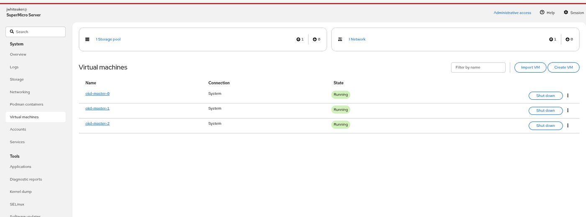Open Networking in the sidebar
Image resolution: width=586 pixels, height=217 pixels.
[36, 92]
